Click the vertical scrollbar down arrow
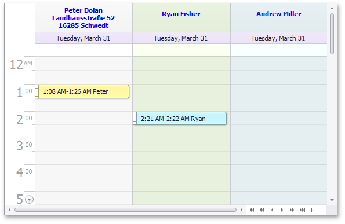Viewport: 345px width, 224px height. pos(332,200)
